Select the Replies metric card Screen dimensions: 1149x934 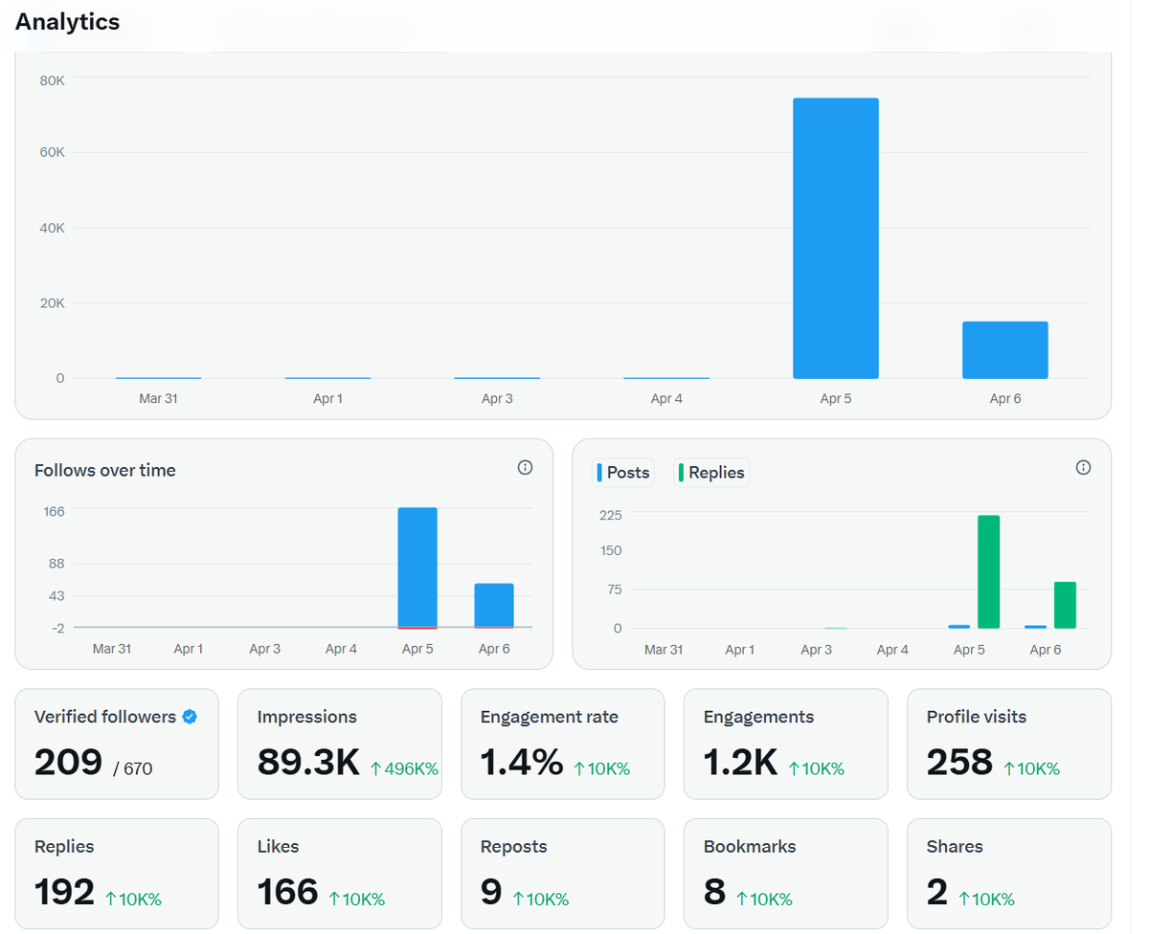[x=117, y=874]
